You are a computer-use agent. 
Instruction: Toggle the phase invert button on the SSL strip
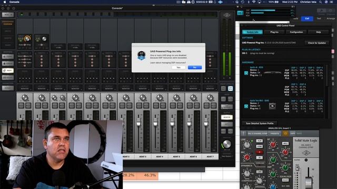click(260, 157)
